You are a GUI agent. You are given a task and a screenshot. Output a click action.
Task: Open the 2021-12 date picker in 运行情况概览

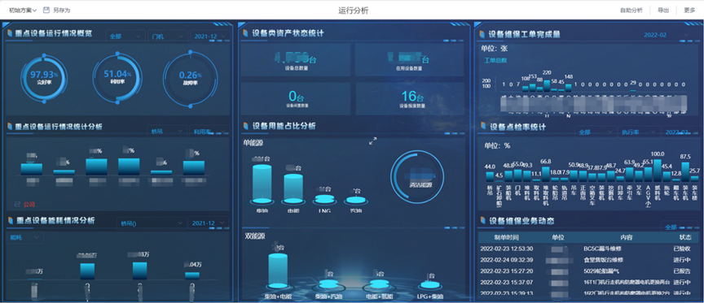pos(209,37)
